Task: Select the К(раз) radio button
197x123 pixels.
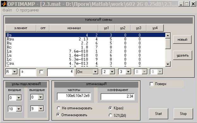Action: [x=110, y=108]
